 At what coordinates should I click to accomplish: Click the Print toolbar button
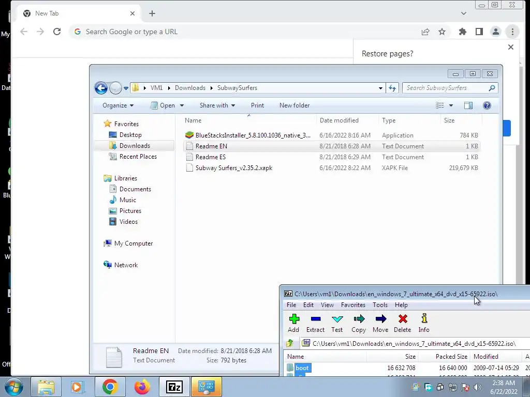(x=257, y=105)
